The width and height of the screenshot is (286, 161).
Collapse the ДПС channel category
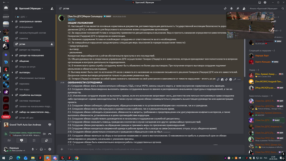(22, 17)
